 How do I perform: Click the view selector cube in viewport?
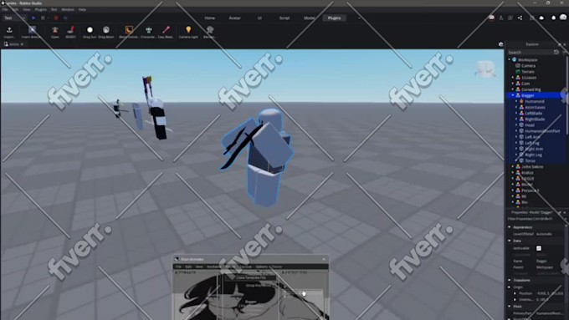point(485,69)
